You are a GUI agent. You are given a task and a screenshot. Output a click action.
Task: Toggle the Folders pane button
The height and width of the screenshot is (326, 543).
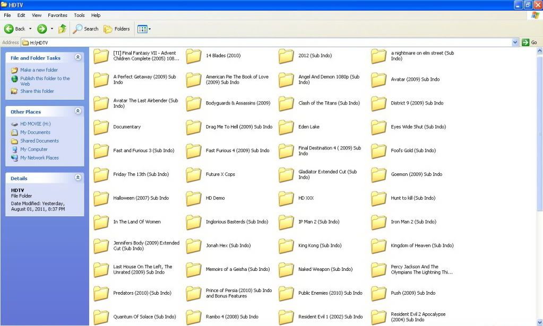pyautogui.click(x=117, y=29)
